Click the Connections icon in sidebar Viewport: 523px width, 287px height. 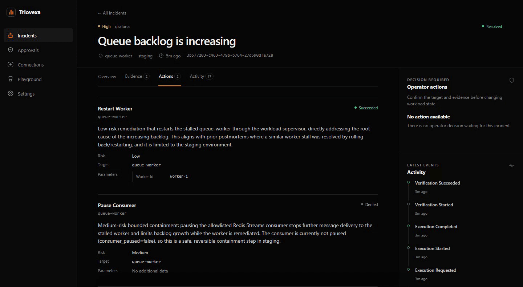[11, 65]
